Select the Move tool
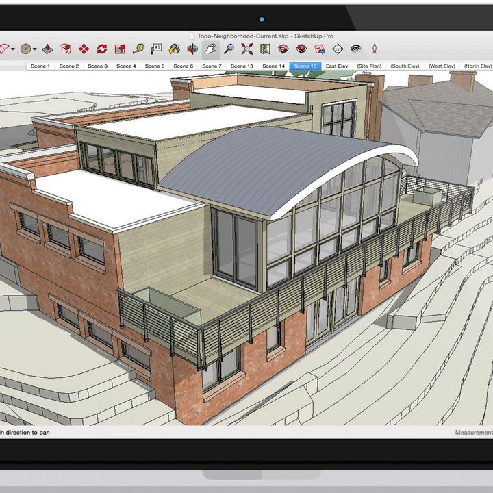493x493 pixels. click(x=84, y=49)
